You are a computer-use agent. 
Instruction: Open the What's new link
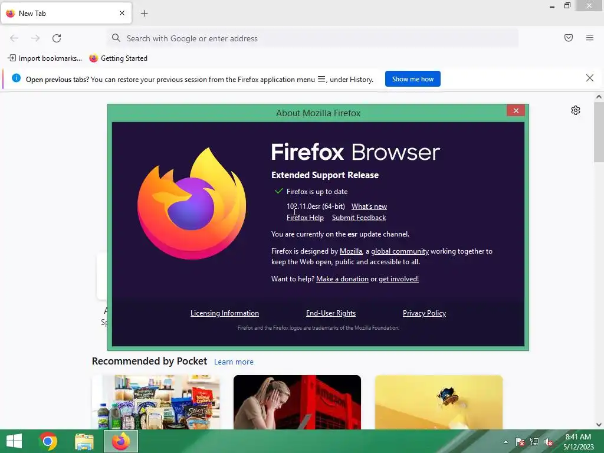369,206
